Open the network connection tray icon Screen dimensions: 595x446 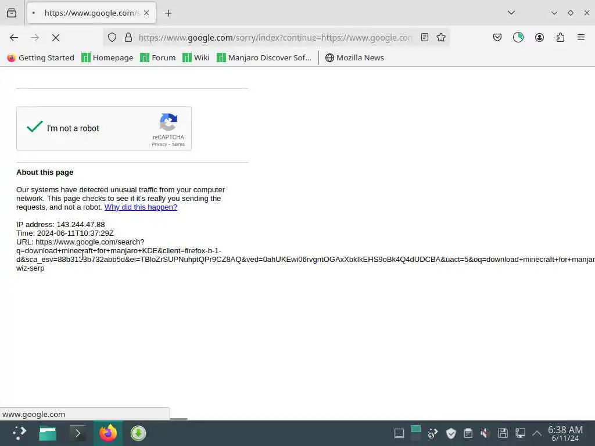(x=520, y=433)
